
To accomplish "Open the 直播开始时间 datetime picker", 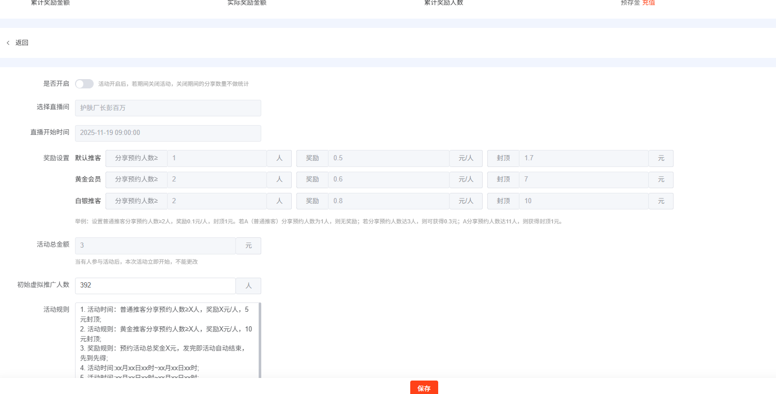I will tap(168, 133).
